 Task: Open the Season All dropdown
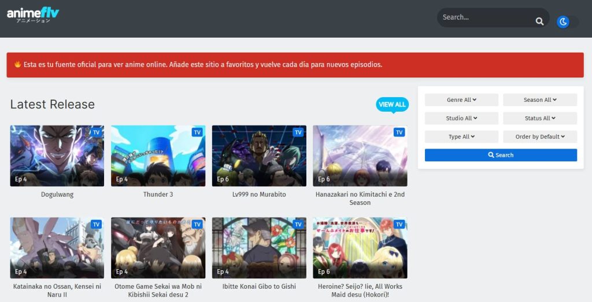pos(540,100)
